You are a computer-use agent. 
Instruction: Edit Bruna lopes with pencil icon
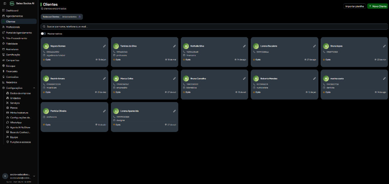point(384,46)
